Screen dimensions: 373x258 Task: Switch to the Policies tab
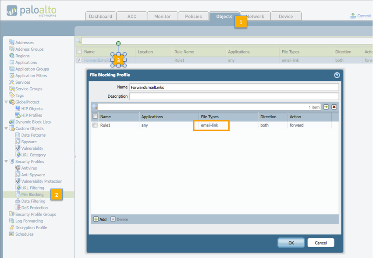pos(193,16)
